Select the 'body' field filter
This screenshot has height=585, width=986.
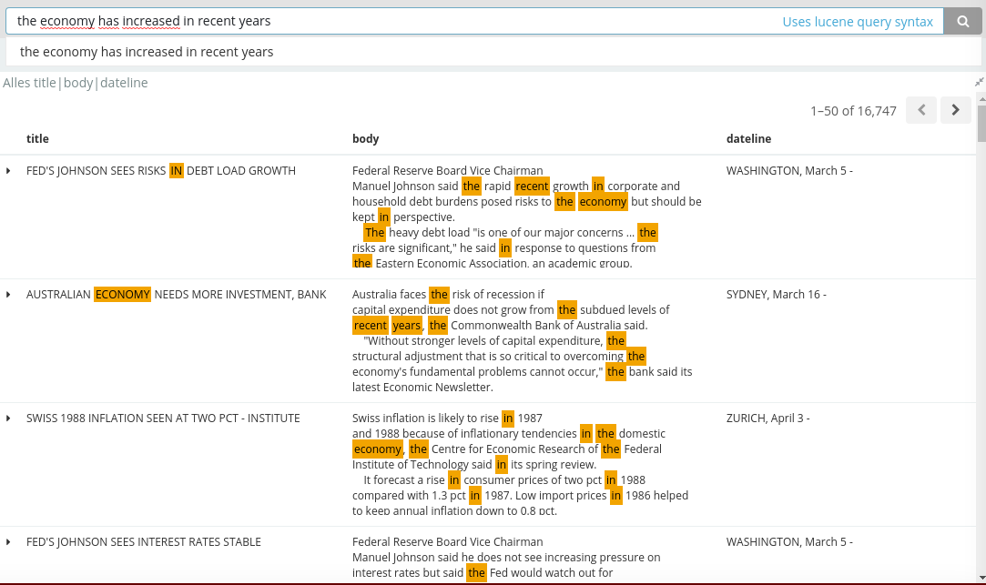tap(78, 83)
